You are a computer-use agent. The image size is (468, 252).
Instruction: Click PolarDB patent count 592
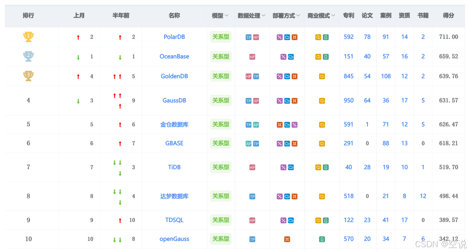[349, 37]
